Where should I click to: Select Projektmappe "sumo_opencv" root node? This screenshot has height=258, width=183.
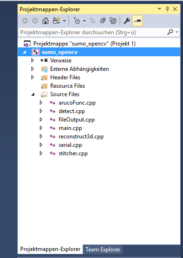[x=84, y=44]
